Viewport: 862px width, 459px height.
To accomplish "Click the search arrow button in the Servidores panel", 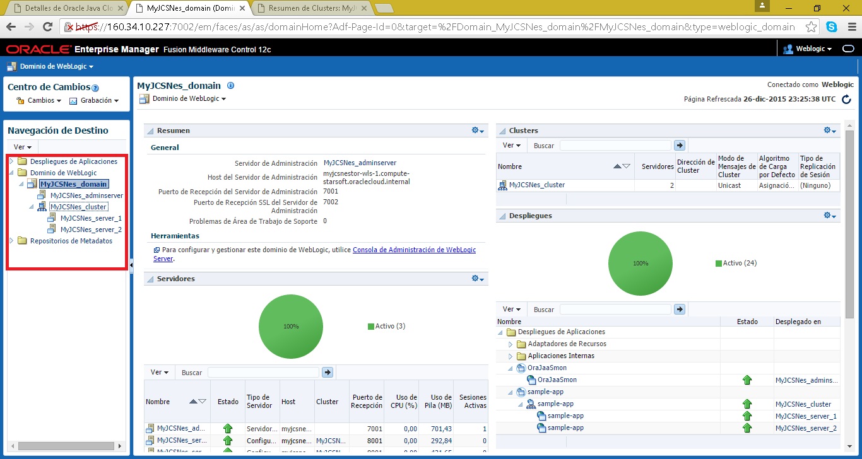I will click(327, 373).
